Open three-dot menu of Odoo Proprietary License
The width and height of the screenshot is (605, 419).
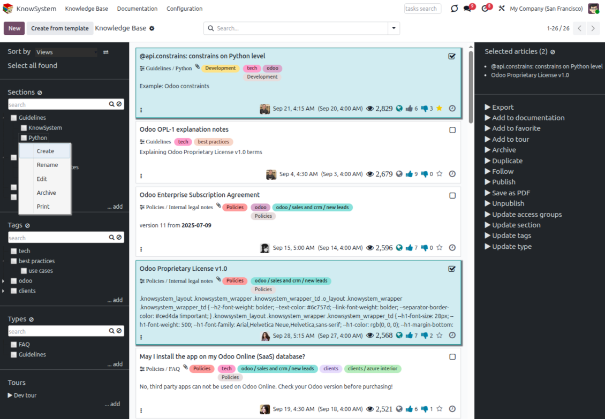[x=141, y=337]
